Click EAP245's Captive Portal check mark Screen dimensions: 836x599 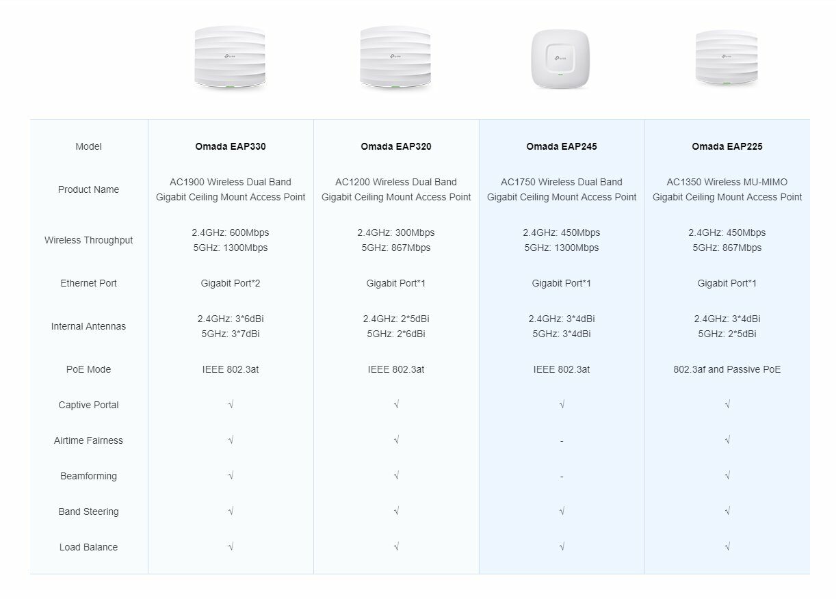[x=562, y=405]
